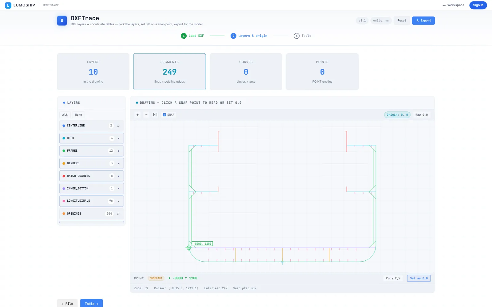Click the Raw 0,0 badge
This screenshot has width=492, height=307.
pyautogui.click(x=422, y=115)
